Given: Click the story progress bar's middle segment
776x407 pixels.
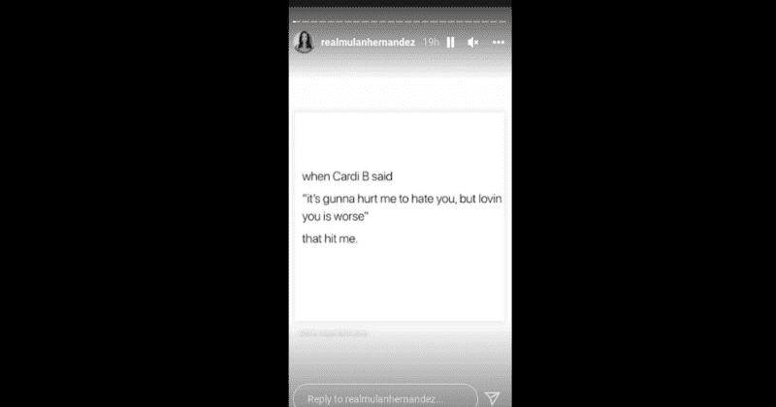Looking at the screenshot, I should [400, 21].
